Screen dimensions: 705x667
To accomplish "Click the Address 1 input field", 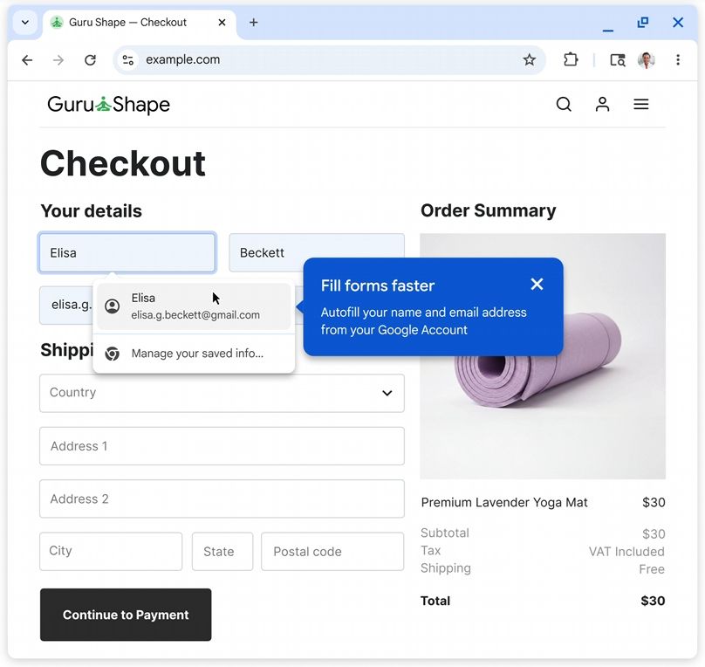I will pyautogui.click(x=222, y=446).
